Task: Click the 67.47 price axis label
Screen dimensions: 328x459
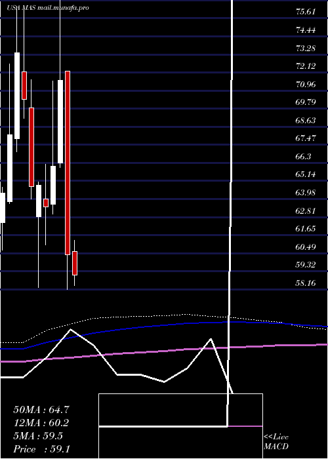Action: [306, 138]
